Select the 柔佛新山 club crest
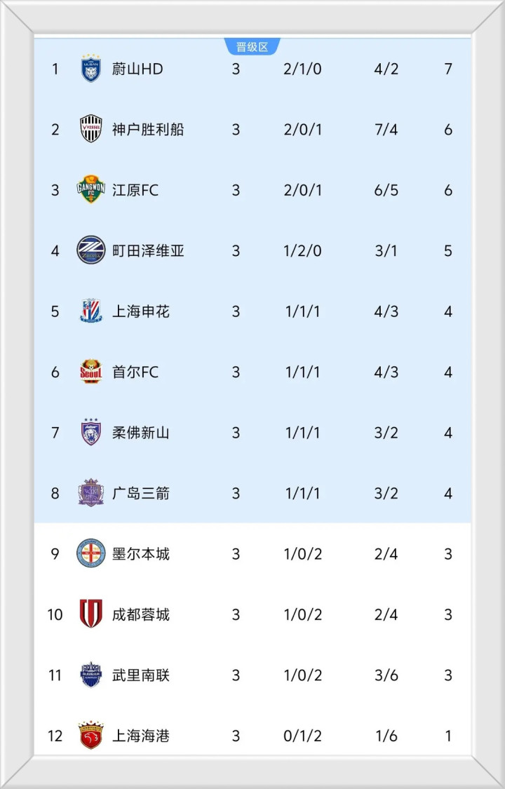The height and width of the screenshot is (789, 505). click(x=90, y=432)
